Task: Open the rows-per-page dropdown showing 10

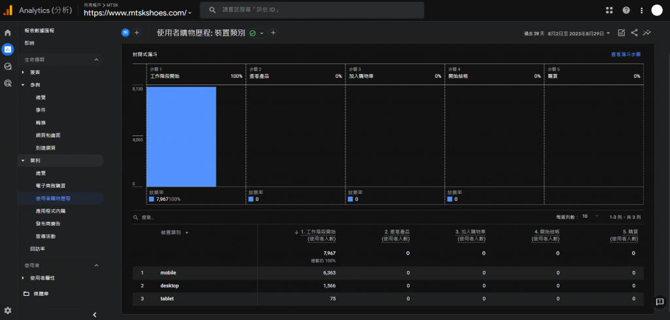Action: coord(591,217)
